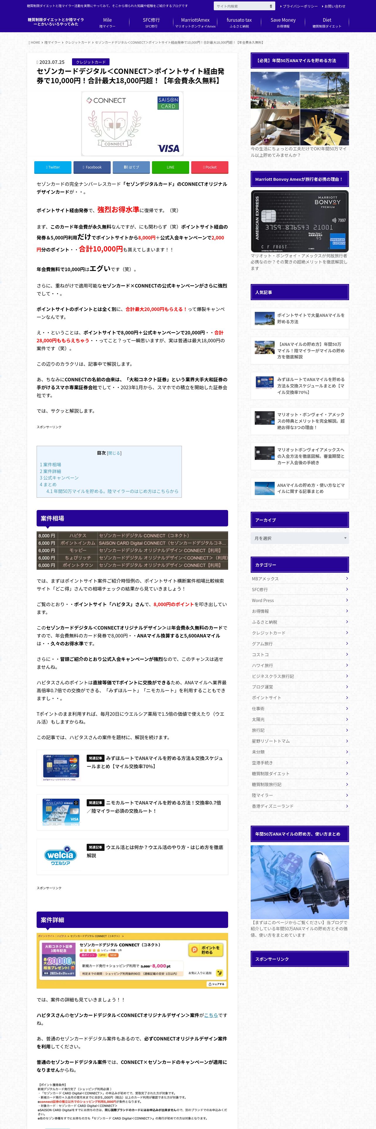The width and height of the screenshot is (376, 1129).
Task: Click the welcia logo thumbnail
Action: coord(60,856)
